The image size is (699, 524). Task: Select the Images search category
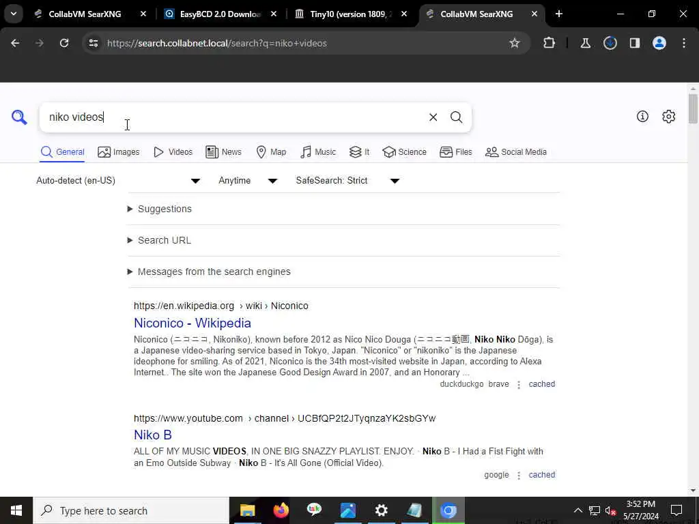119,152
